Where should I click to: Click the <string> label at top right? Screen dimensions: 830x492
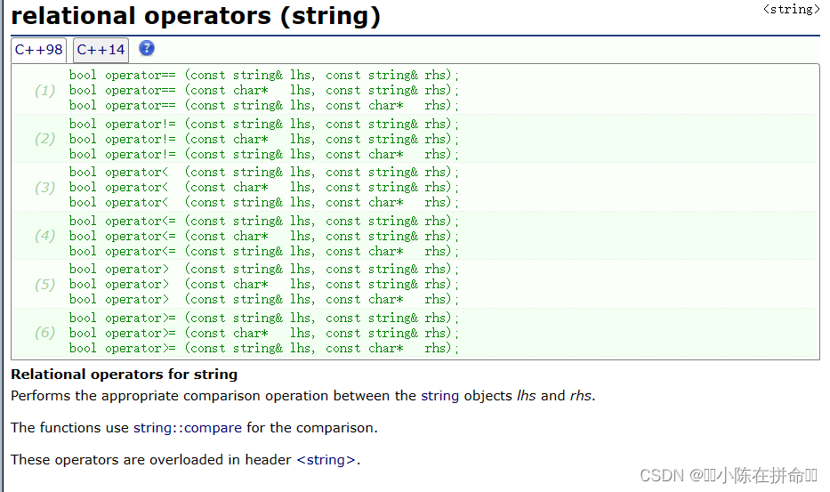coord(791,9)
